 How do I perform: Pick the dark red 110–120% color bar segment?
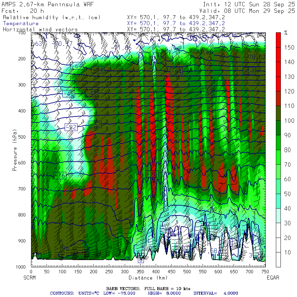(x=278, y=98)
